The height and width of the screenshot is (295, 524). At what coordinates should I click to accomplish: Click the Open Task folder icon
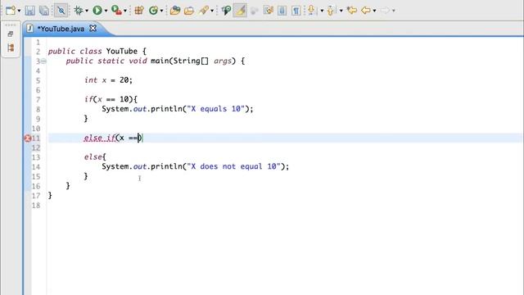point(189,11)
